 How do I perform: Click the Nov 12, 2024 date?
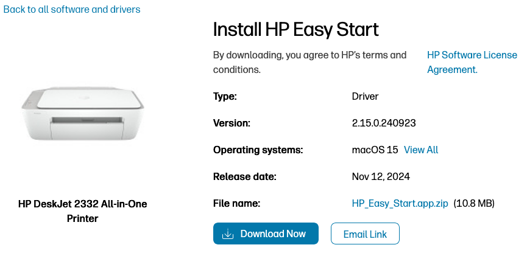(381, 177)
